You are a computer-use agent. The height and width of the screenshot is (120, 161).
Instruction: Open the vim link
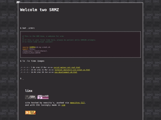click(63, 105)
